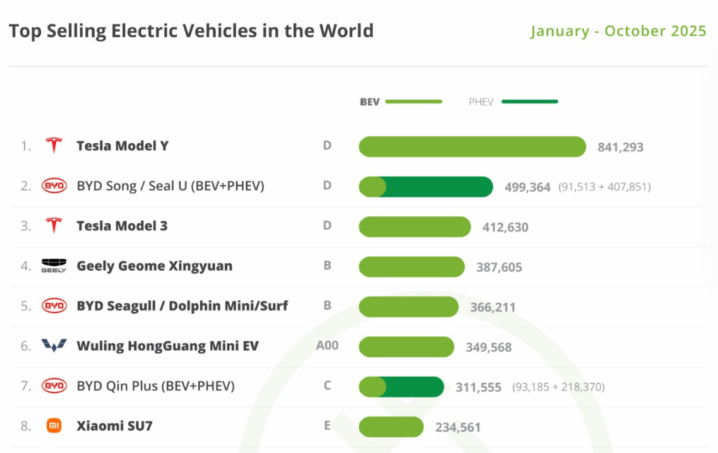
Task: Click the light green BEV legend line
Action: [x=414, y=101]
